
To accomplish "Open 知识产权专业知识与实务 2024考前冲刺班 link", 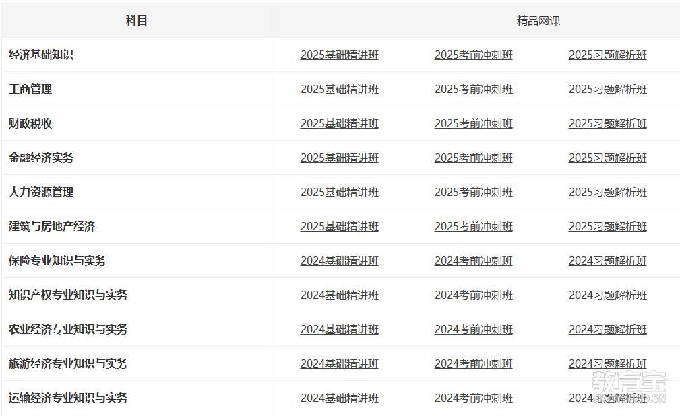I will pyautogui.click(x=473, y=295).
